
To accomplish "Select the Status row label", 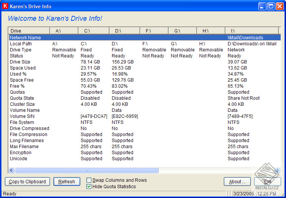I will click(16, 56).
